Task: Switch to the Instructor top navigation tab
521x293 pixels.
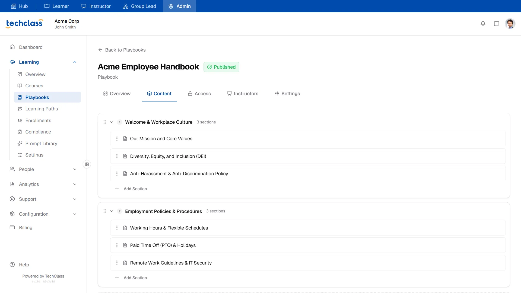Action: 96,6
